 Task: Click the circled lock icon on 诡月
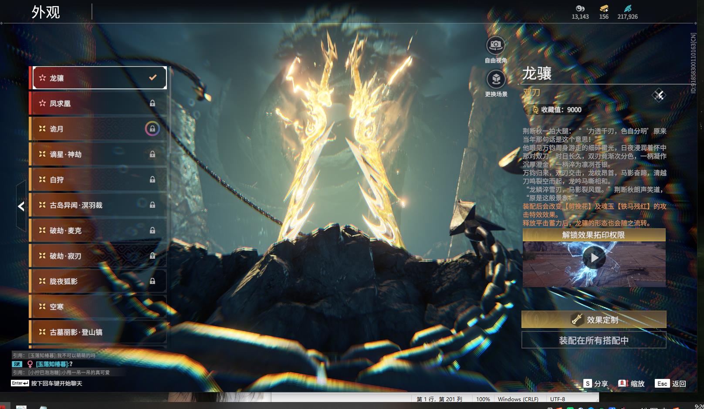(x=152, y=128)
